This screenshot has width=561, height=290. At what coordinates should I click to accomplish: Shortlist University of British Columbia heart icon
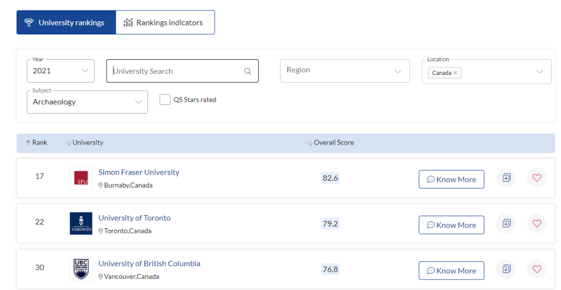coord(537,269)
